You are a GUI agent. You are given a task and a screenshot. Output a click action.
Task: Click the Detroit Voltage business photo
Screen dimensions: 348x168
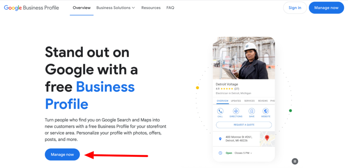244,58
